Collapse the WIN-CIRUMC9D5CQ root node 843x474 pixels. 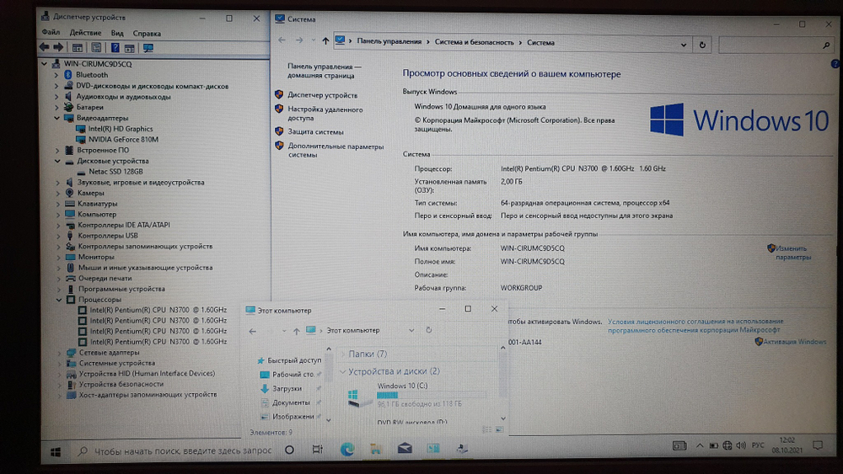point(44,64)
